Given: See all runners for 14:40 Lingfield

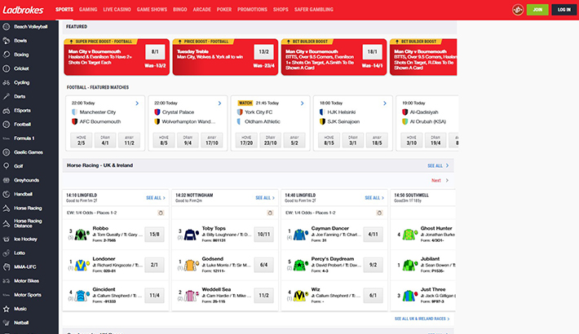Looking at the screenshot, I should click(374, 198).
